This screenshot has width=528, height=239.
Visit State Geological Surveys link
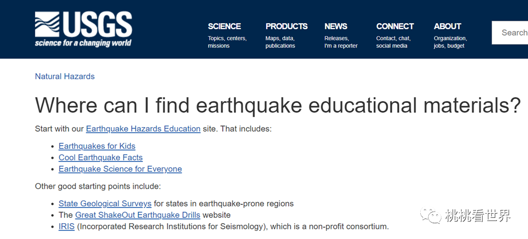coord(105,204)
